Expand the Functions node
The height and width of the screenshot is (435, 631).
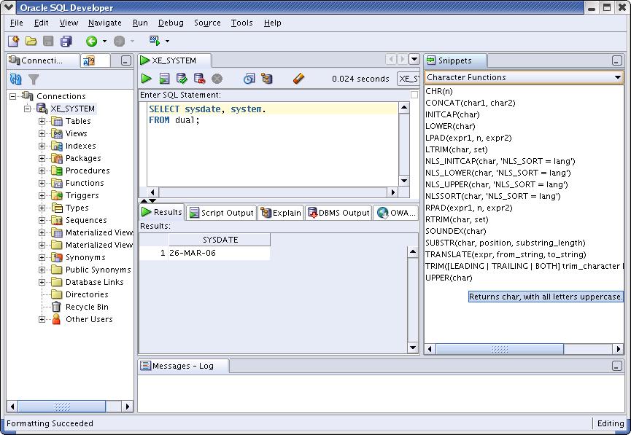[x=42, y=184]
